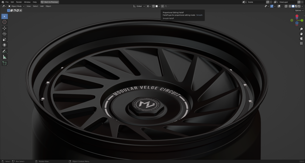This screenshot has height=163, width=305.
Task: Open the Object Mode dropdown
Action: [x=16, y=6]
